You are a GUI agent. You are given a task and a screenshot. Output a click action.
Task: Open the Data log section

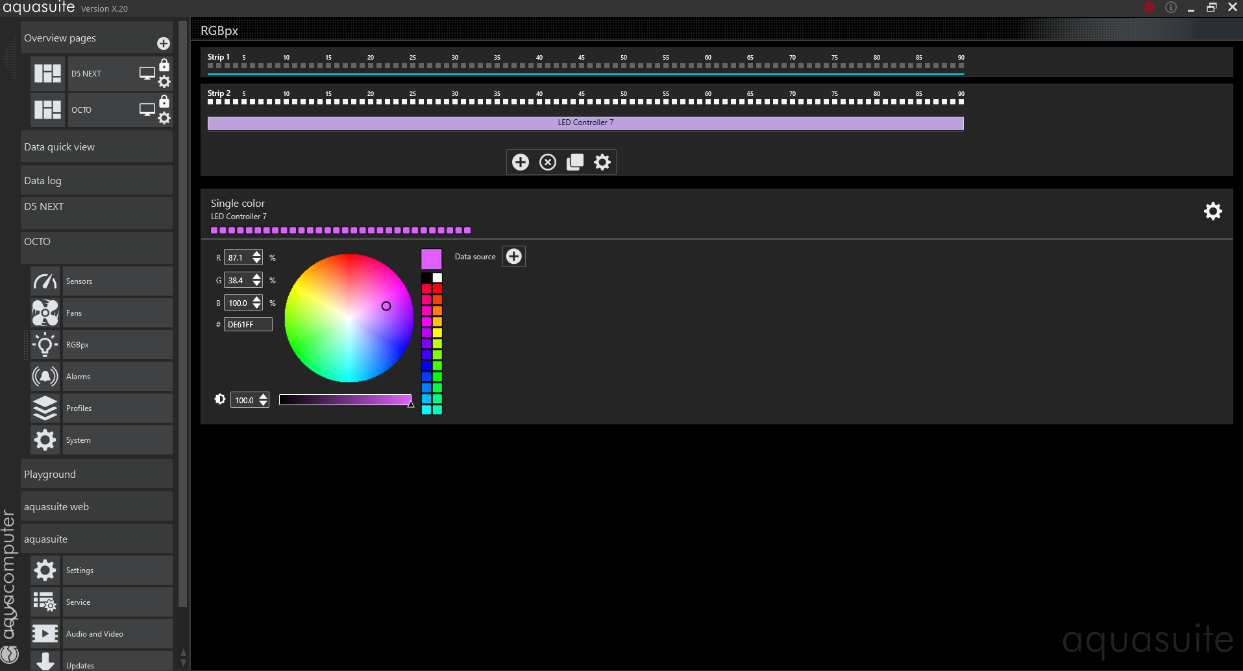[x=96, y=181]
